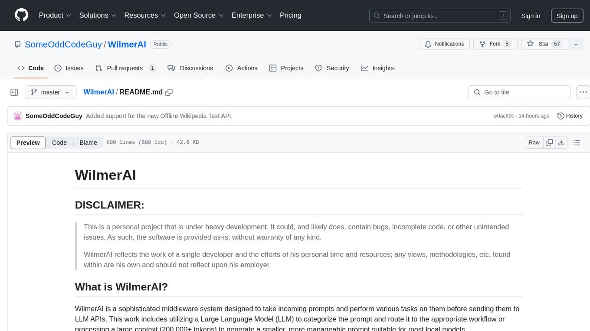Open the WilmerAI repository link

pyautogui.click(x=127, y=44)
